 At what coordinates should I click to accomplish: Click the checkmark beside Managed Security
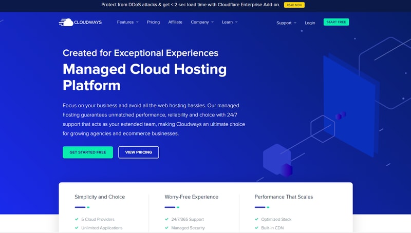click(x=166, y=228)
